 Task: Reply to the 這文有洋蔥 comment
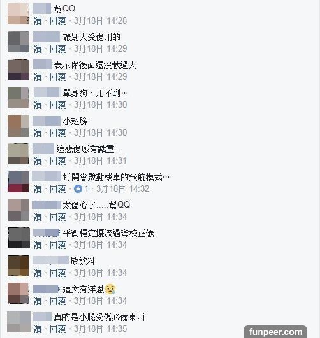pyautogui.click(x=57, y=301)
